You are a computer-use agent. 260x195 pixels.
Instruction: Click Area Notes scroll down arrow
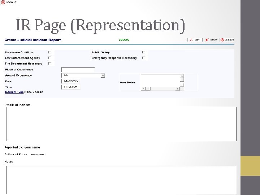(x=182, y=85)
